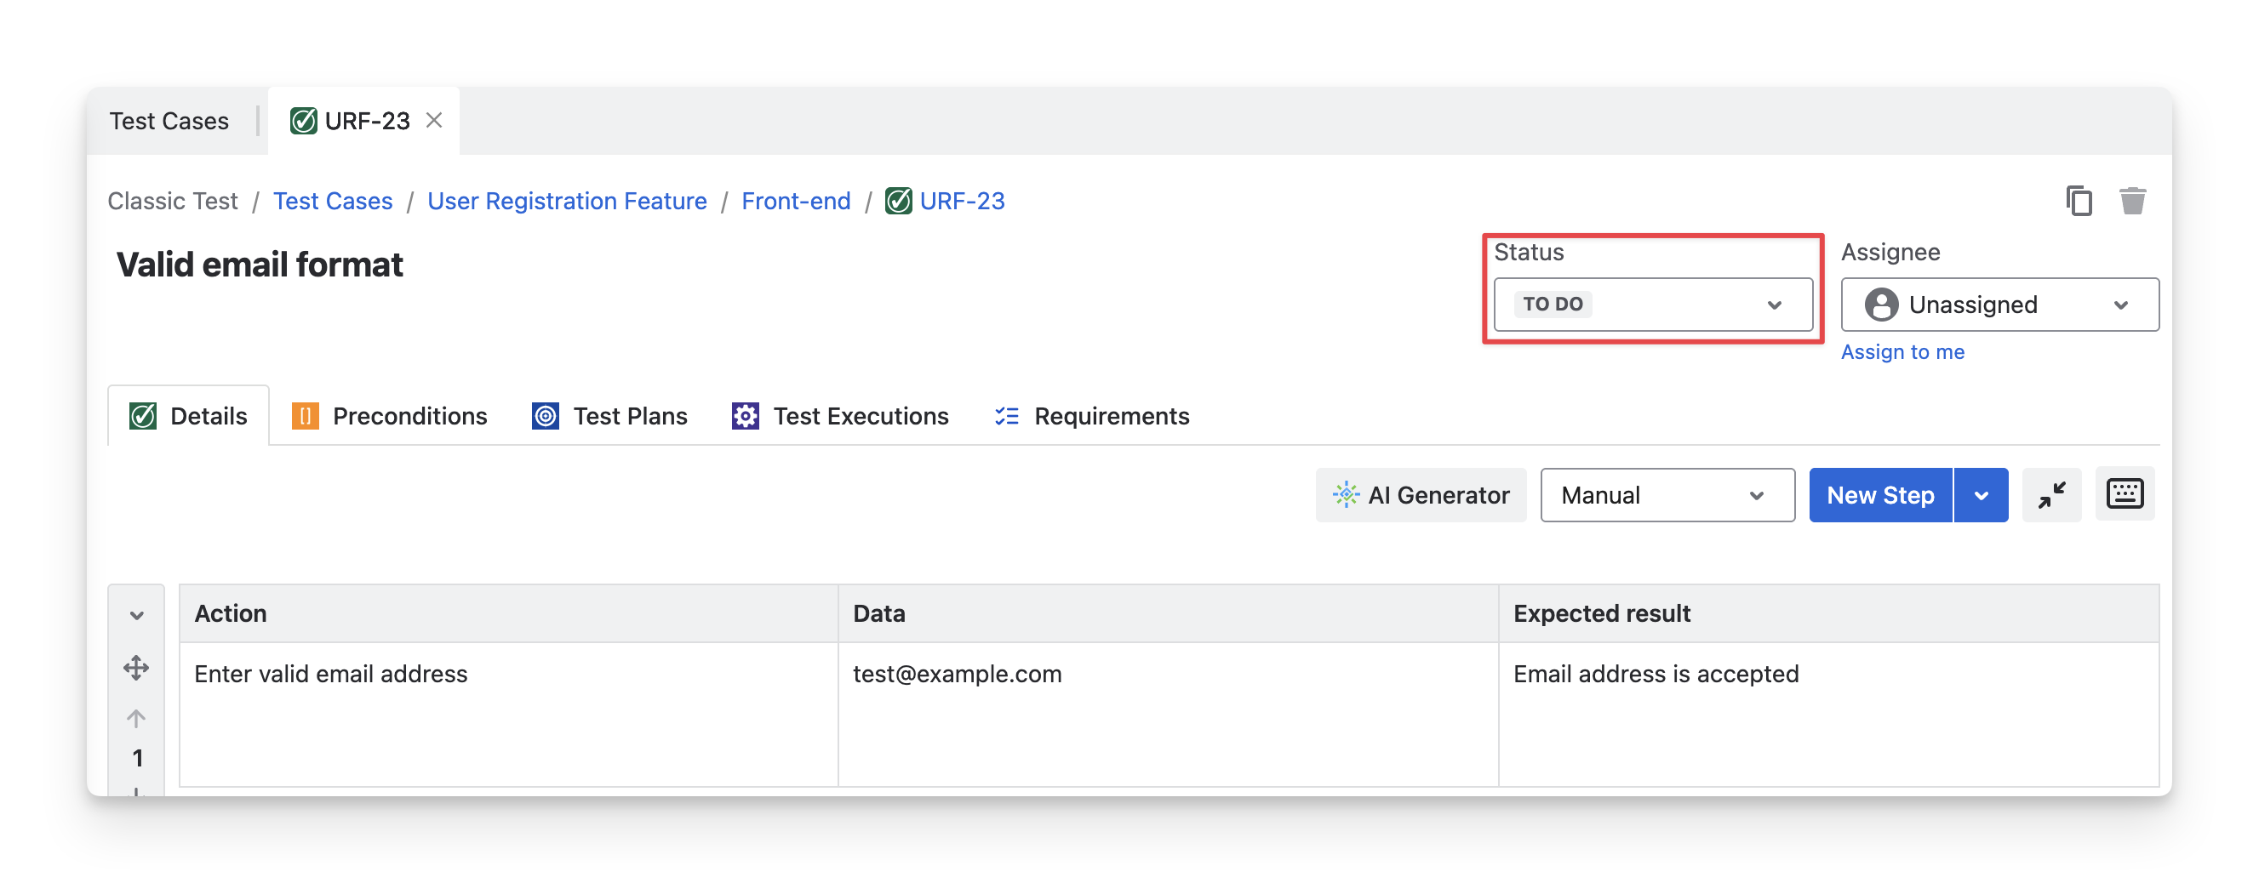Open the Unassigned assignee dropdown
Screen dimensions: 2259x883
tap(1999, 305)
